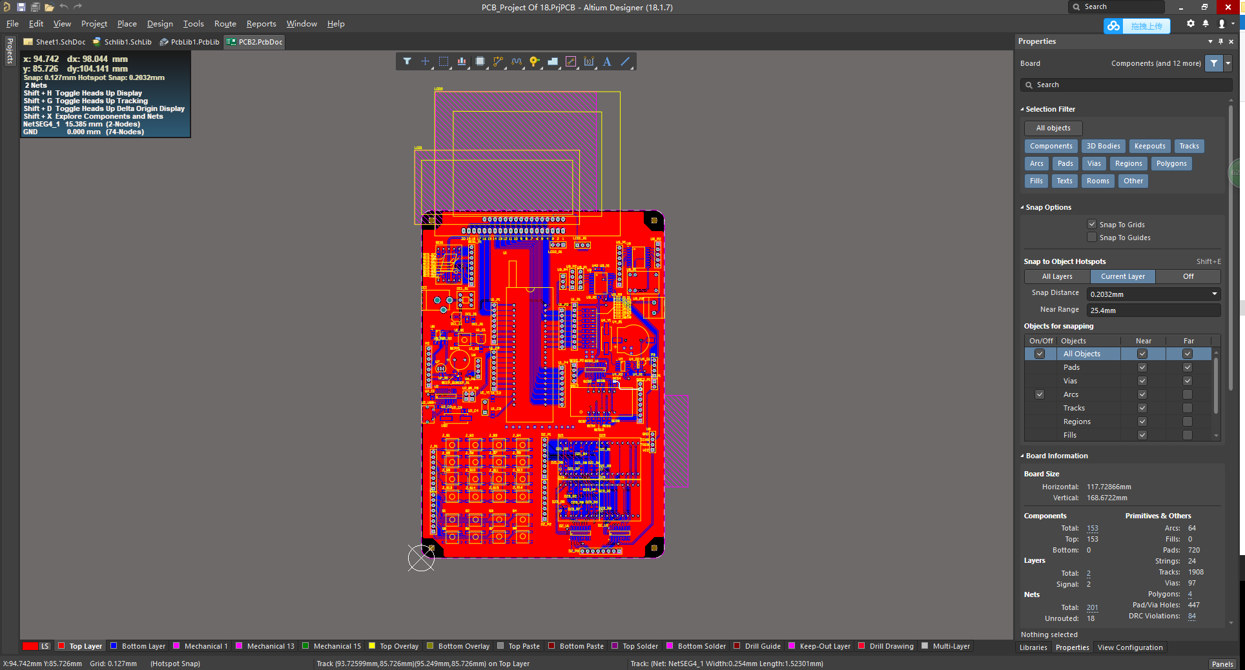Switch to the Libraries panel tab
This screenshot has height=670, width=1245.
coord(1033,647)
